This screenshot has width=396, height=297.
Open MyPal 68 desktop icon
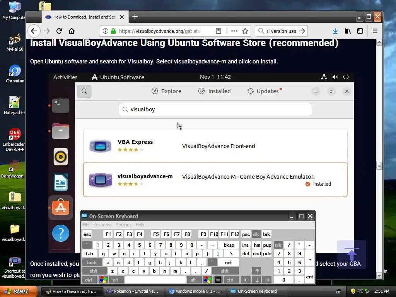pos(15,42)
